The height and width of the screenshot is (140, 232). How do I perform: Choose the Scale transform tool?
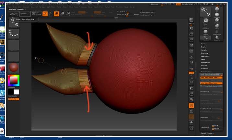62,14
